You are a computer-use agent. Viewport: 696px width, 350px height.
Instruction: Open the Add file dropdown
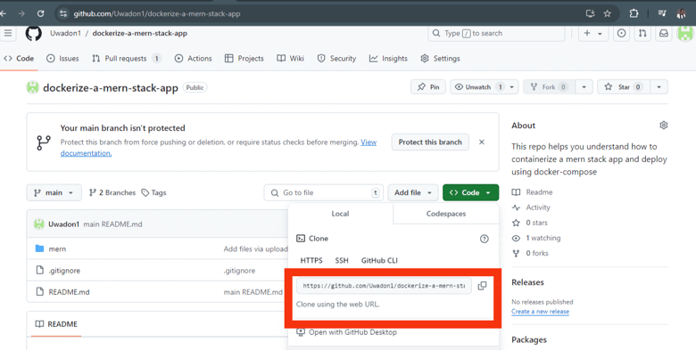coord(413,192)
